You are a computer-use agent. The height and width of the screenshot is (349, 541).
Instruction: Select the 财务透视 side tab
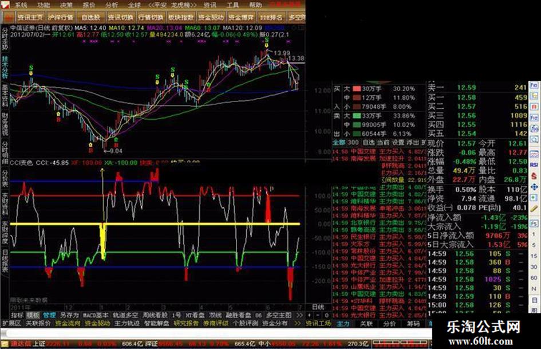tap(5, 123)
